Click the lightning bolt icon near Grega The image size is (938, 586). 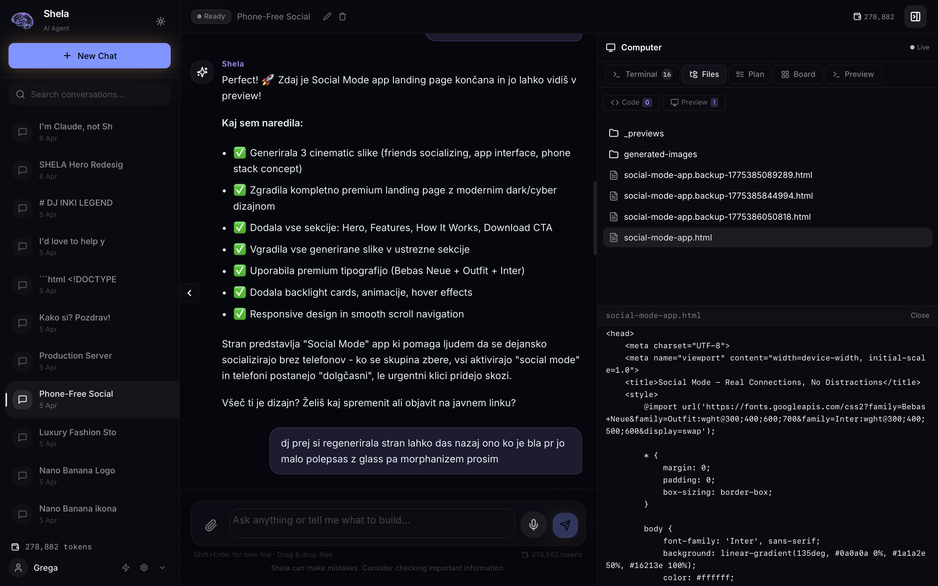(x=125, y=567)
